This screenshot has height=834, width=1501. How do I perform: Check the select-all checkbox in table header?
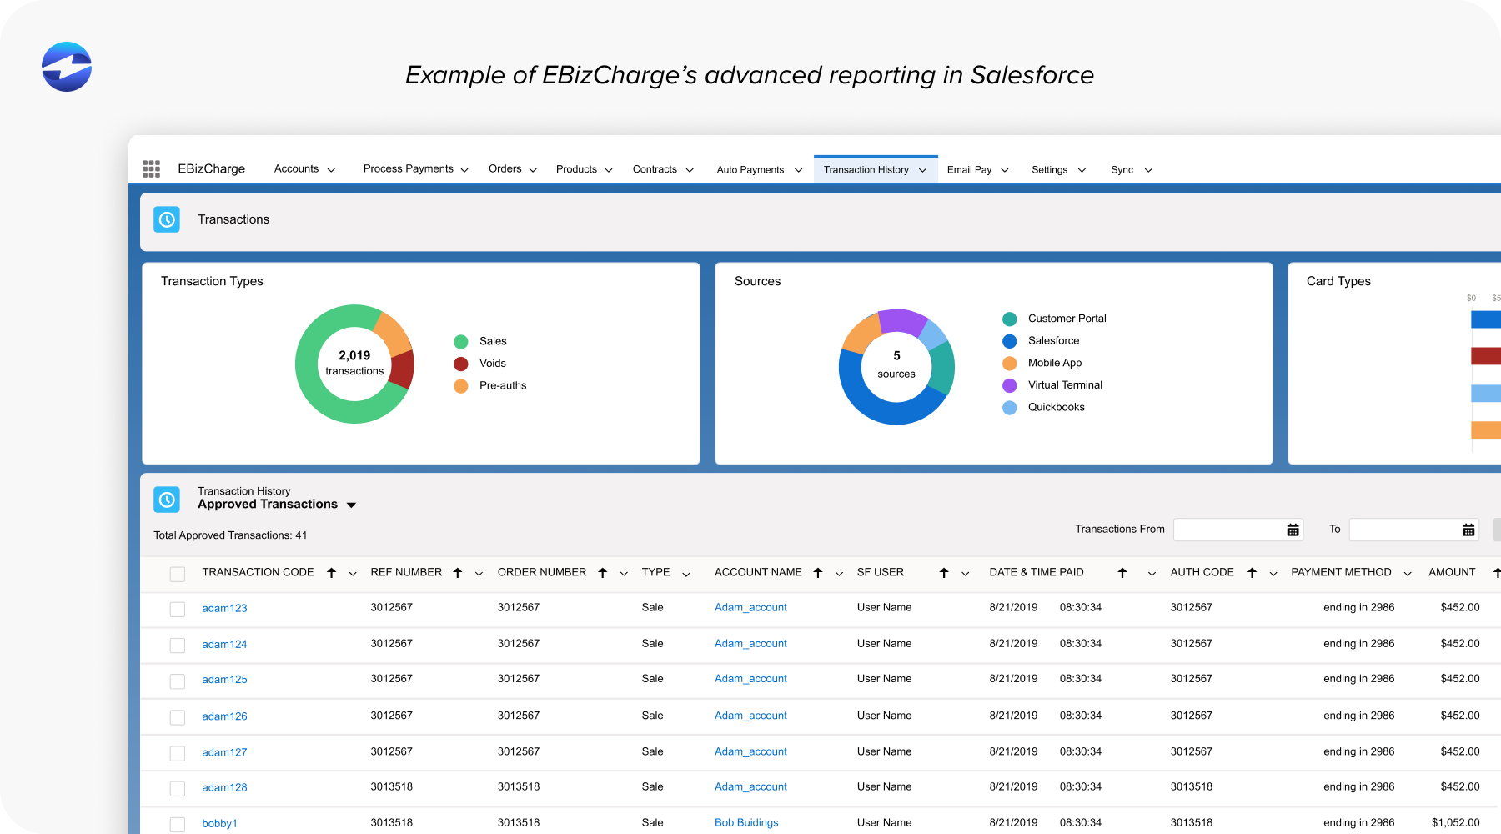178,574
